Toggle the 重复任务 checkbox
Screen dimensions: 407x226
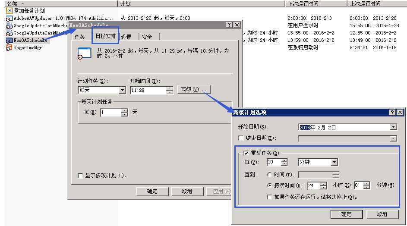tap(246, 153)
